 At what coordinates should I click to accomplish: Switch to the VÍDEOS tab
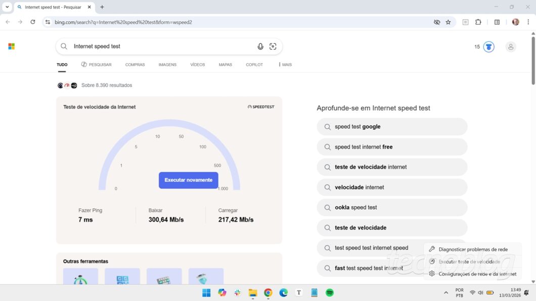click(197, 65)
